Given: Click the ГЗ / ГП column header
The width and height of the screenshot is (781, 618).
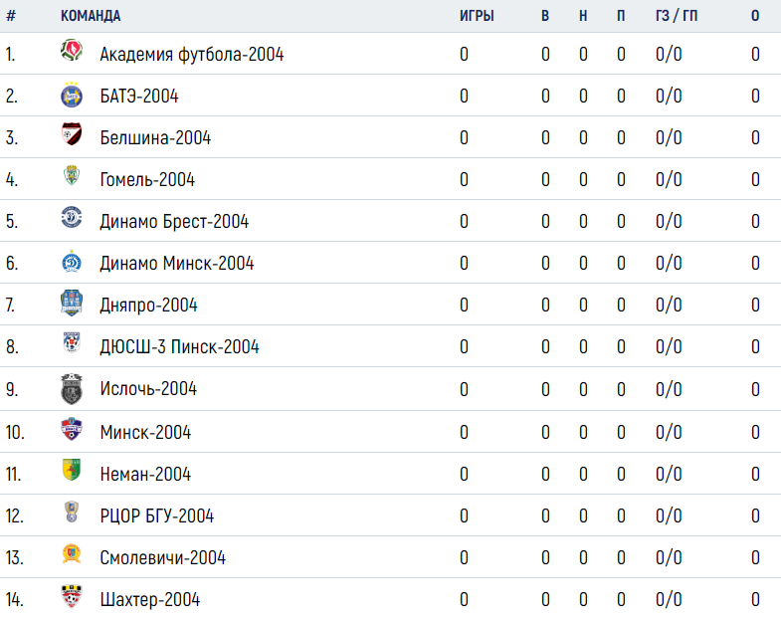Looking at the screenshot, I should (677, 16).
